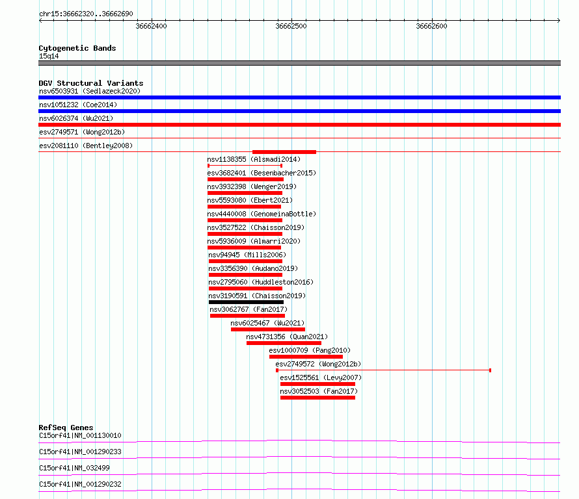Open nsv3190591 (Chaisson2019) variant label
Viewport: 579px width, 499px height.
pos(257,296)
